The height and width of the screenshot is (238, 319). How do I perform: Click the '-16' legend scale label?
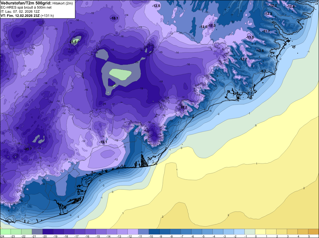(87, 236)
